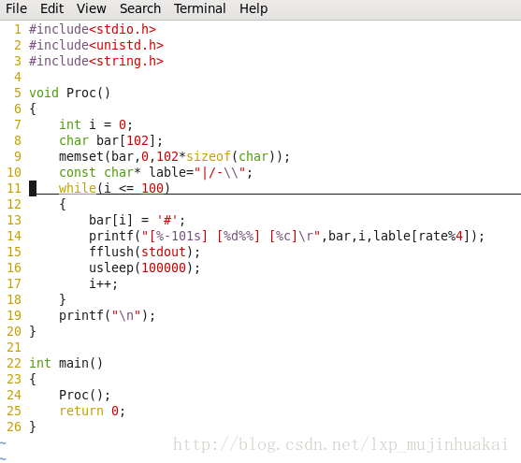521x463 pixels.
Task: Click the while keyword on line 11
Action: [x=78, y=188]
